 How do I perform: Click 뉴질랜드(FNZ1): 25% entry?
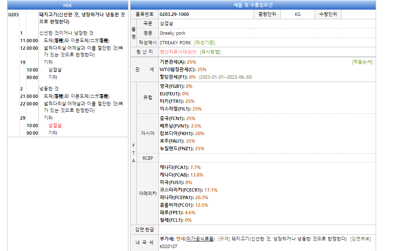coord(182,149)
